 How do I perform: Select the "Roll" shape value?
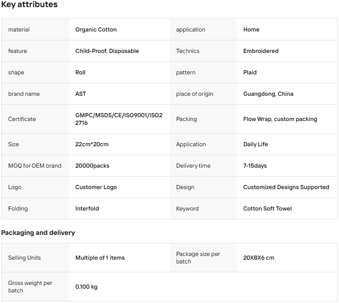pos(80,72)
